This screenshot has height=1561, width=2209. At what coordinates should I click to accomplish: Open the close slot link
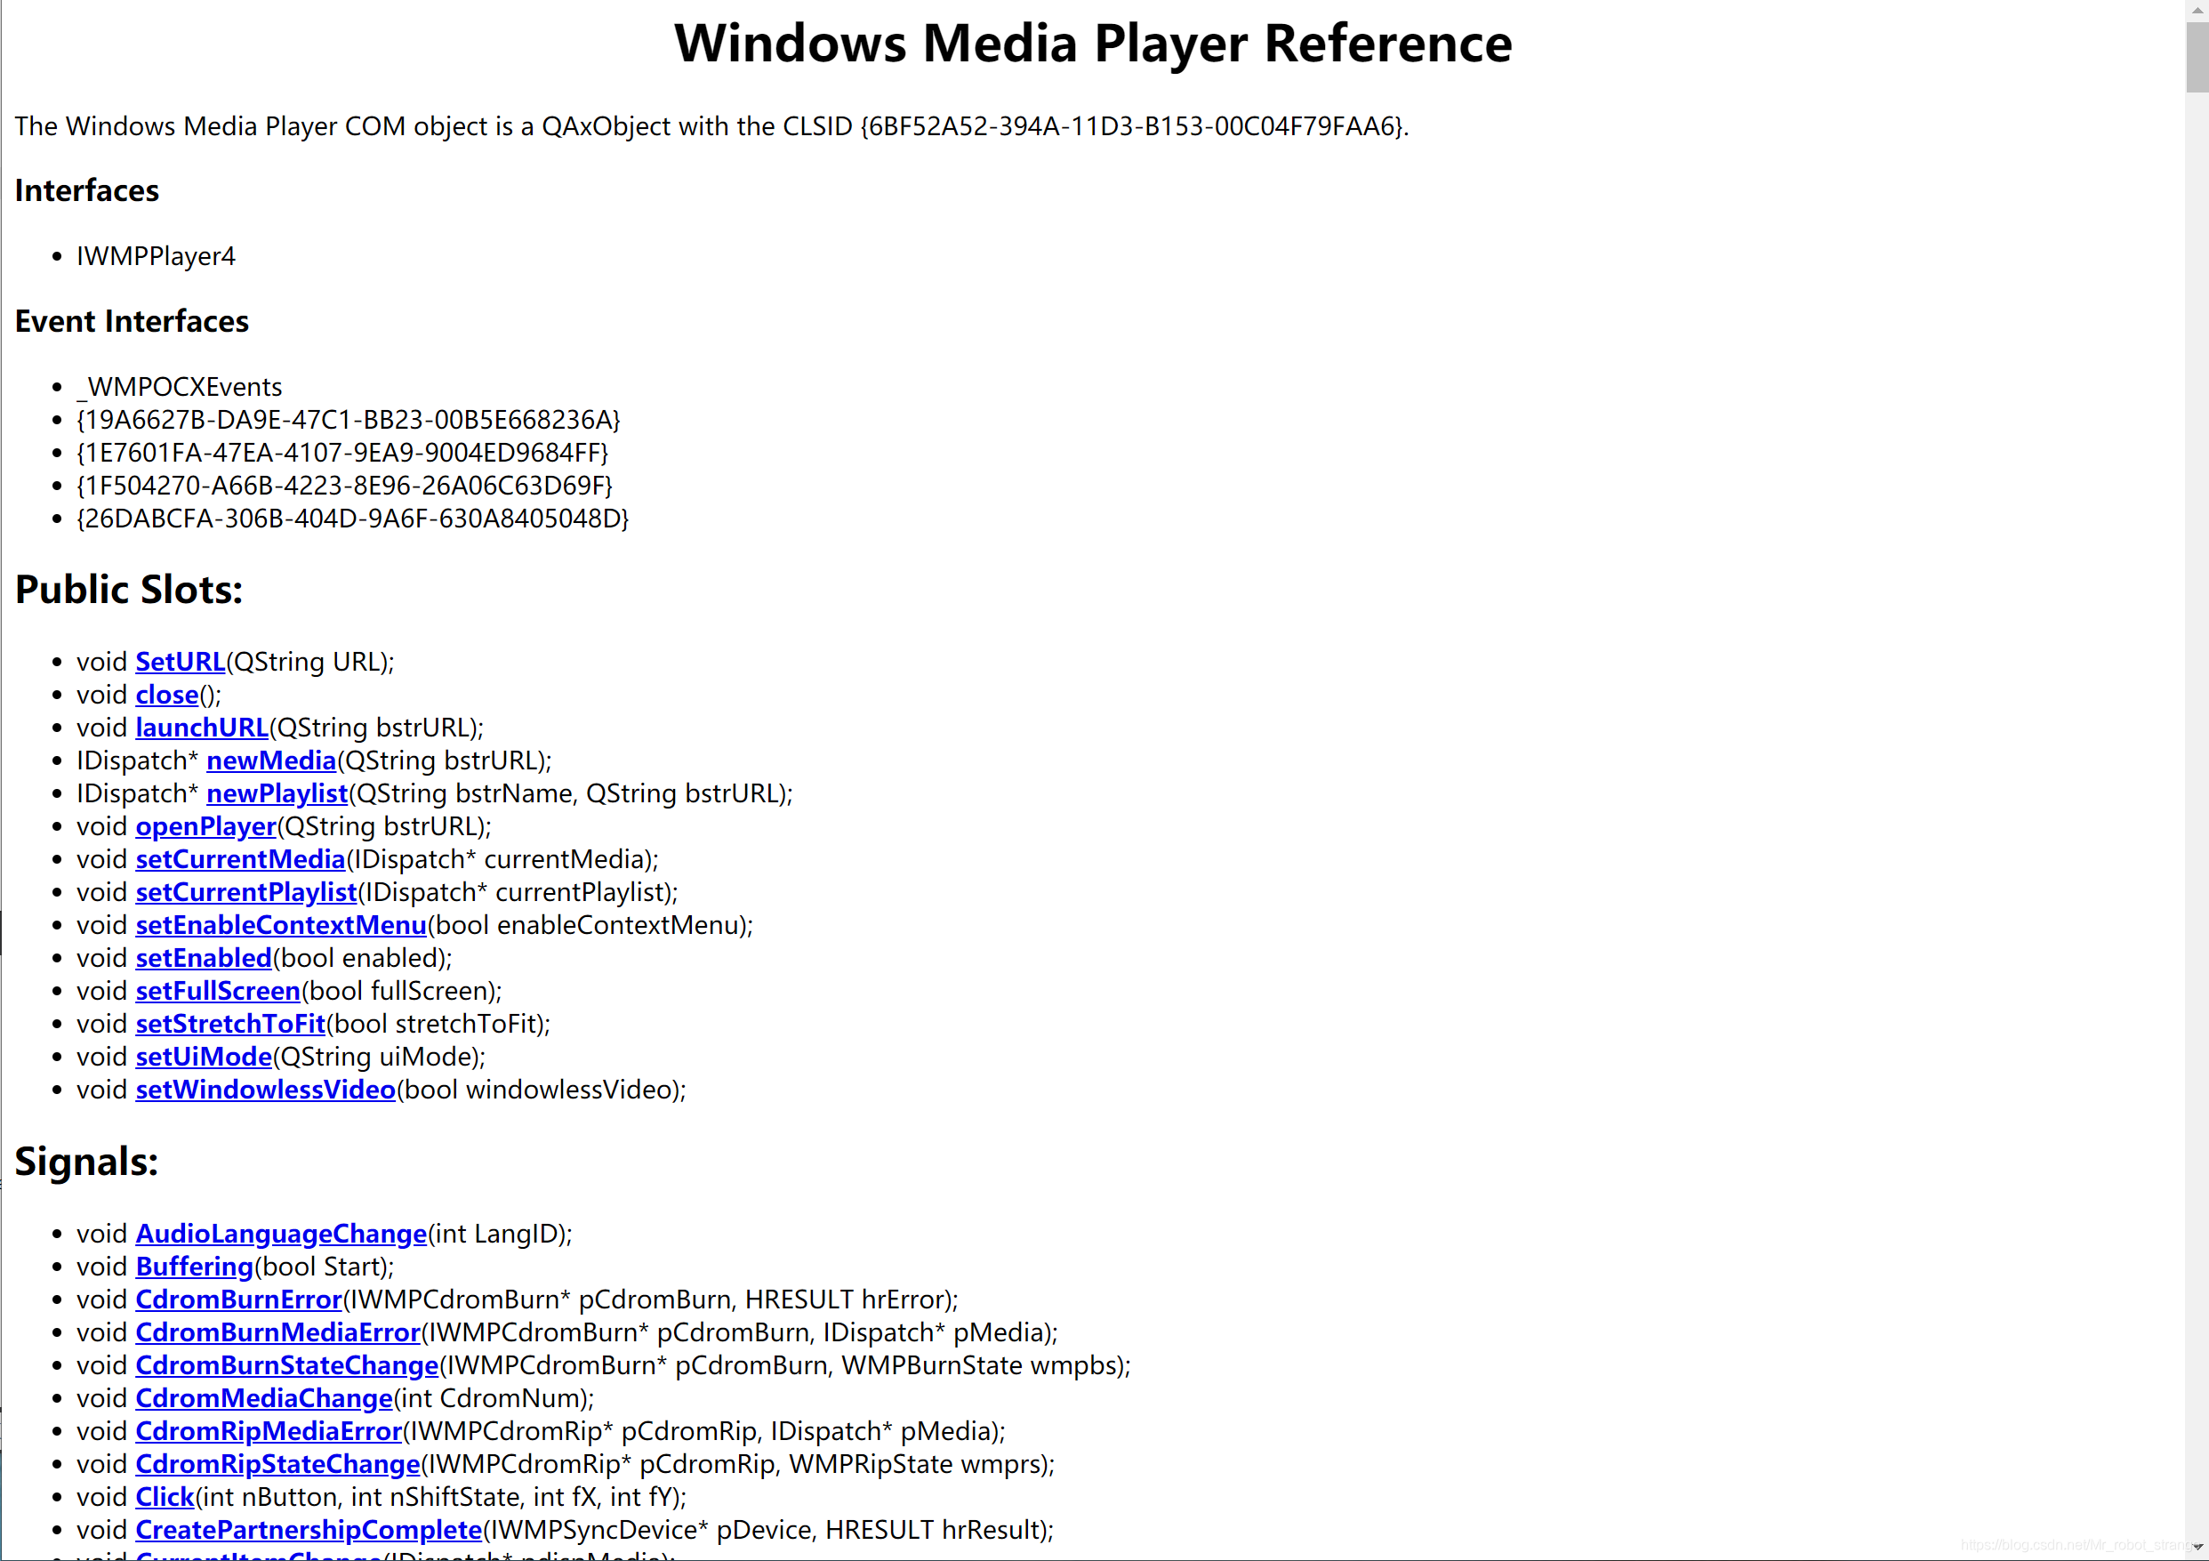[x=166, y=695]
